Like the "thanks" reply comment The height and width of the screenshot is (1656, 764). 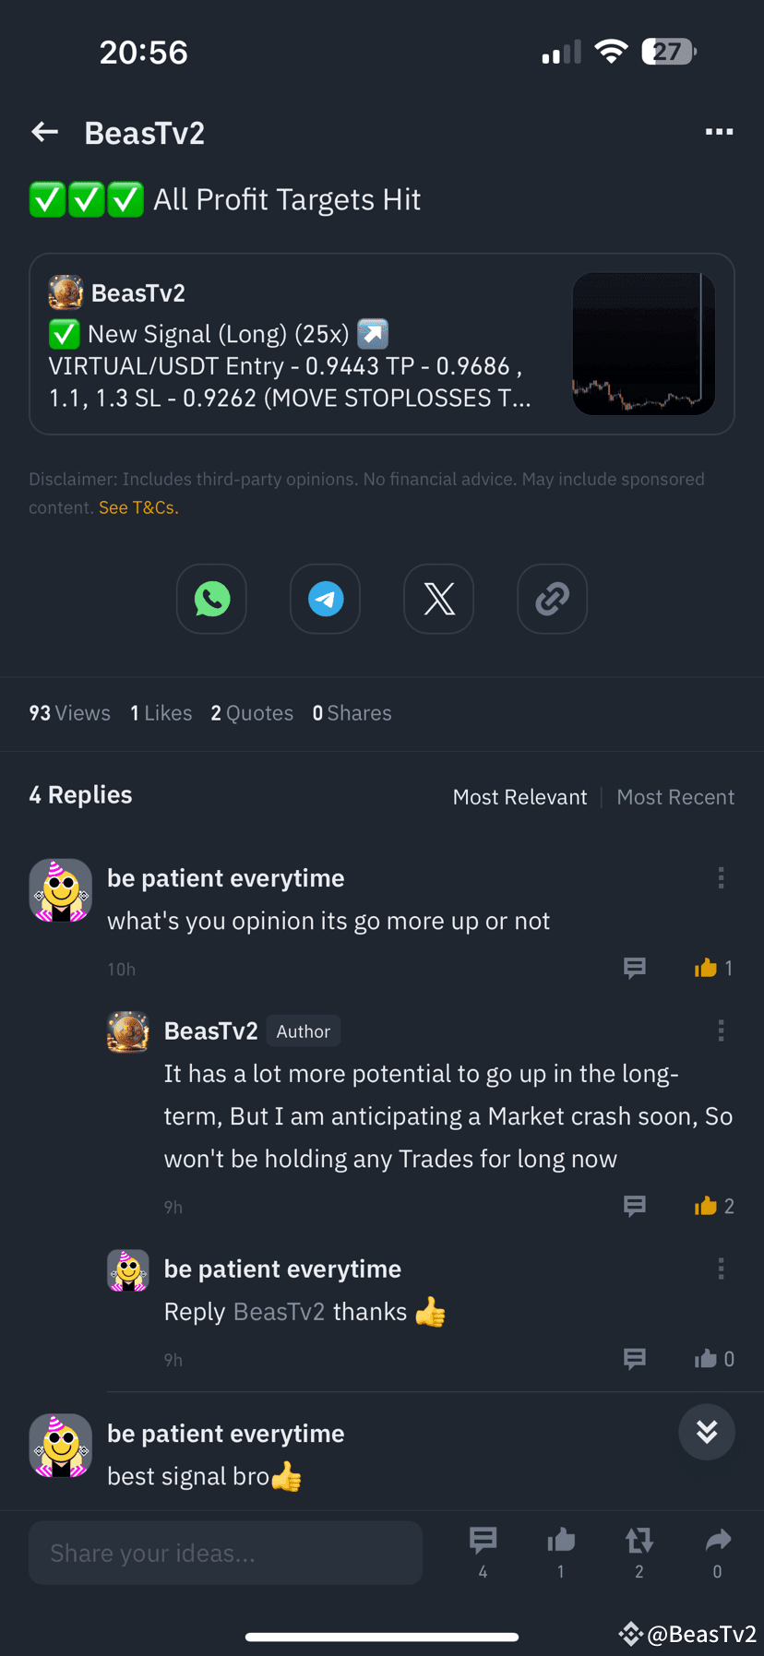tap(707, 1359)
